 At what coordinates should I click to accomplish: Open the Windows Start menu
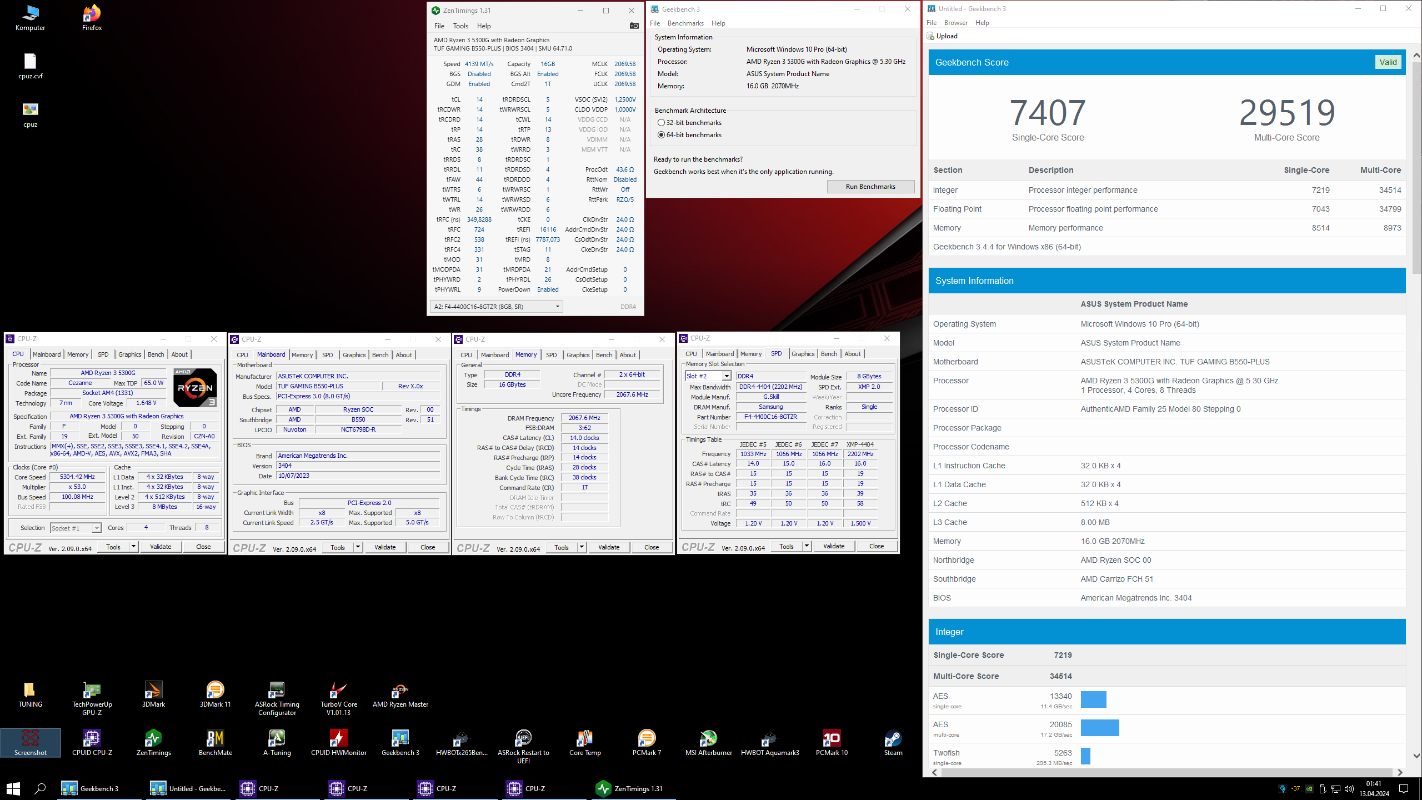(x=13, y=788)
